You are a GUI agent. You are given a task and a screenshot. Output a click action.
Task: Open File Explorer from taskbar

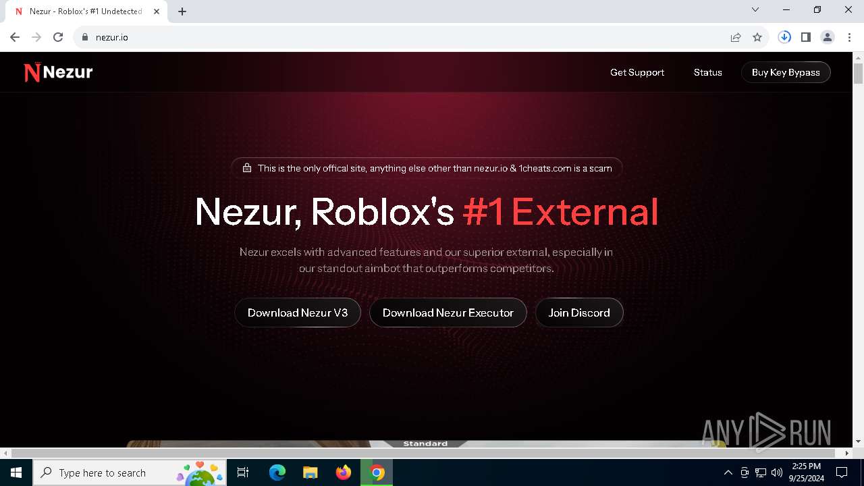tap(310, 473)
